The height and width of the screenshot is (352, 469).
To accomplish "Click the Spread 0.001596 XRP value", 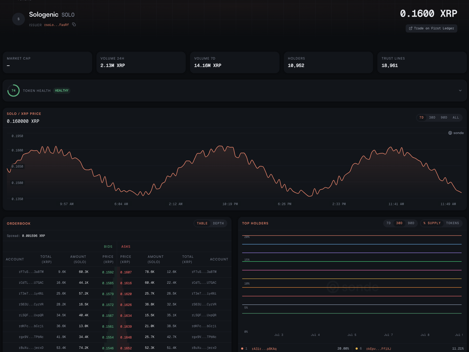I will click(x=33, y=236).
